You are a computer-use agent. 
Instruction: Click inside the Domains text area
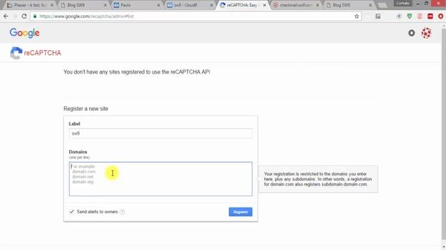pyautogui.click(x=160, y=179)
